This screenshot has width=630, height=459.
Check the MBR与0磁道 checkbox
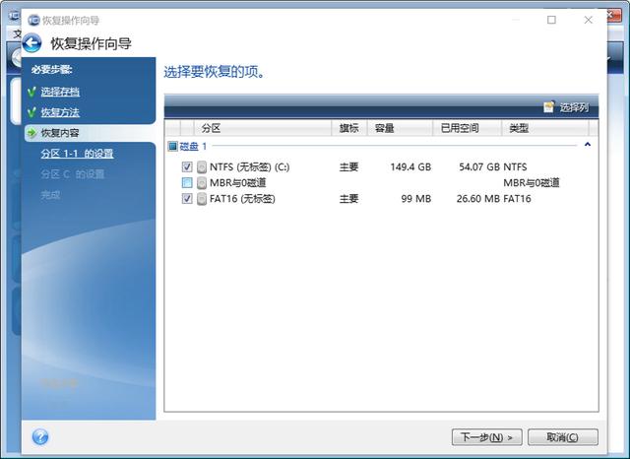[187, 182]
